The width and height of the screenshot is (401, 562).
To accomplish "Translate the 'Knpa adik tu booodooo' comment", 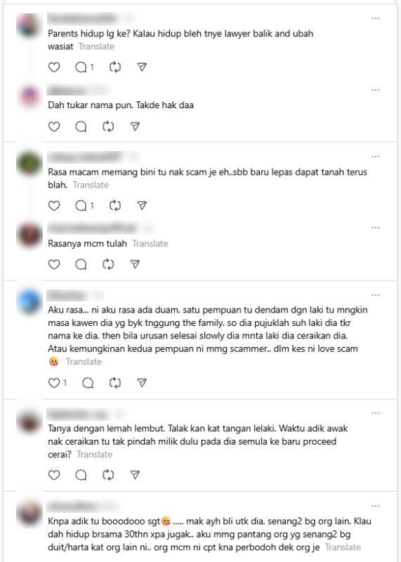I will click(x=343, y=547).
